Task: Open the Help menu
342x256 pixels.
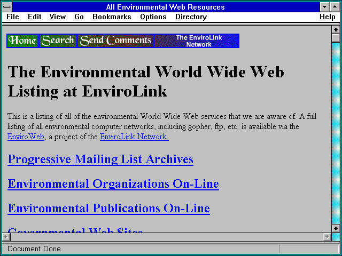Action: click(328, 17)
